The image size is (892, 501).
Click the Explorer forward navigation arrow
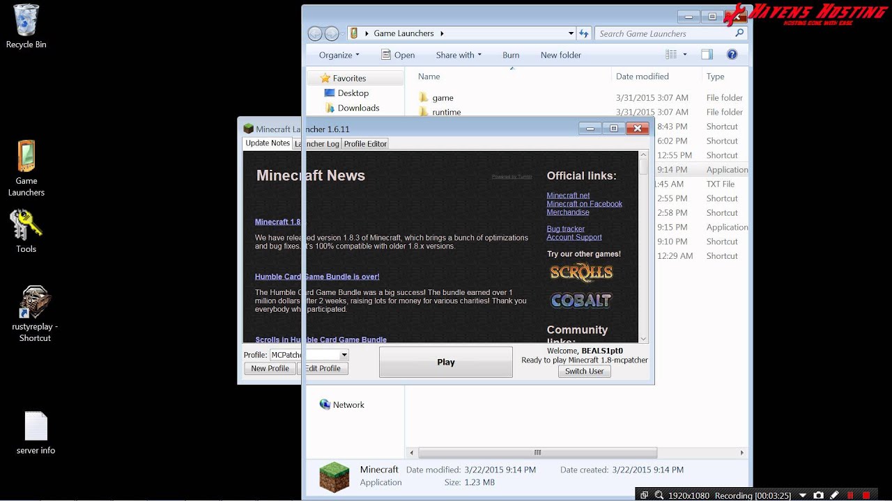[332, 33]
